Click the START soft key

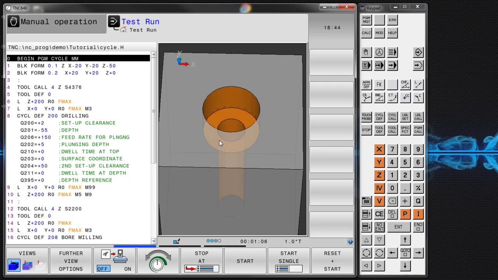245,261
